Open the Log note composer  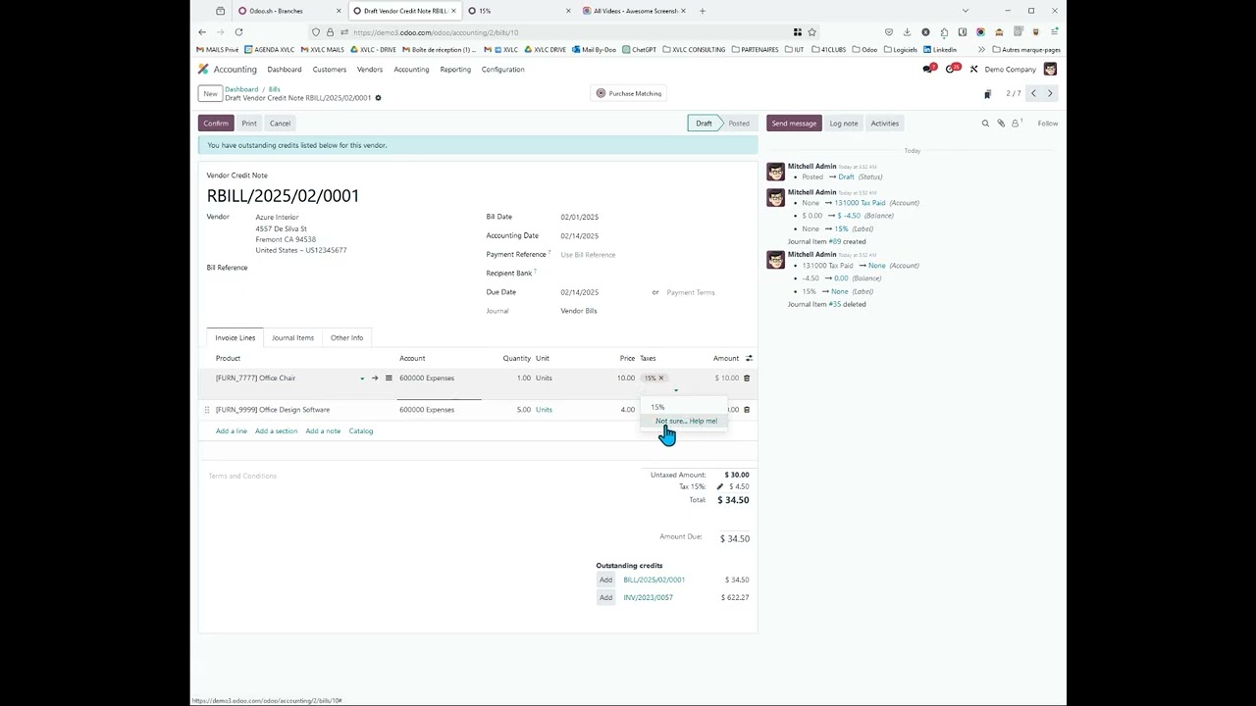(844, 124)
